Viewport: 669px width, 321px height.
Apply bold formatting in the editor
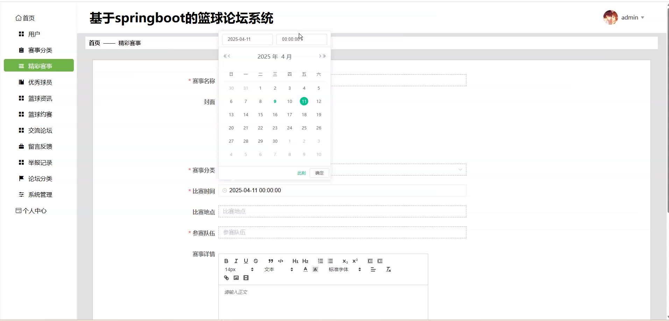coord(226,261)
